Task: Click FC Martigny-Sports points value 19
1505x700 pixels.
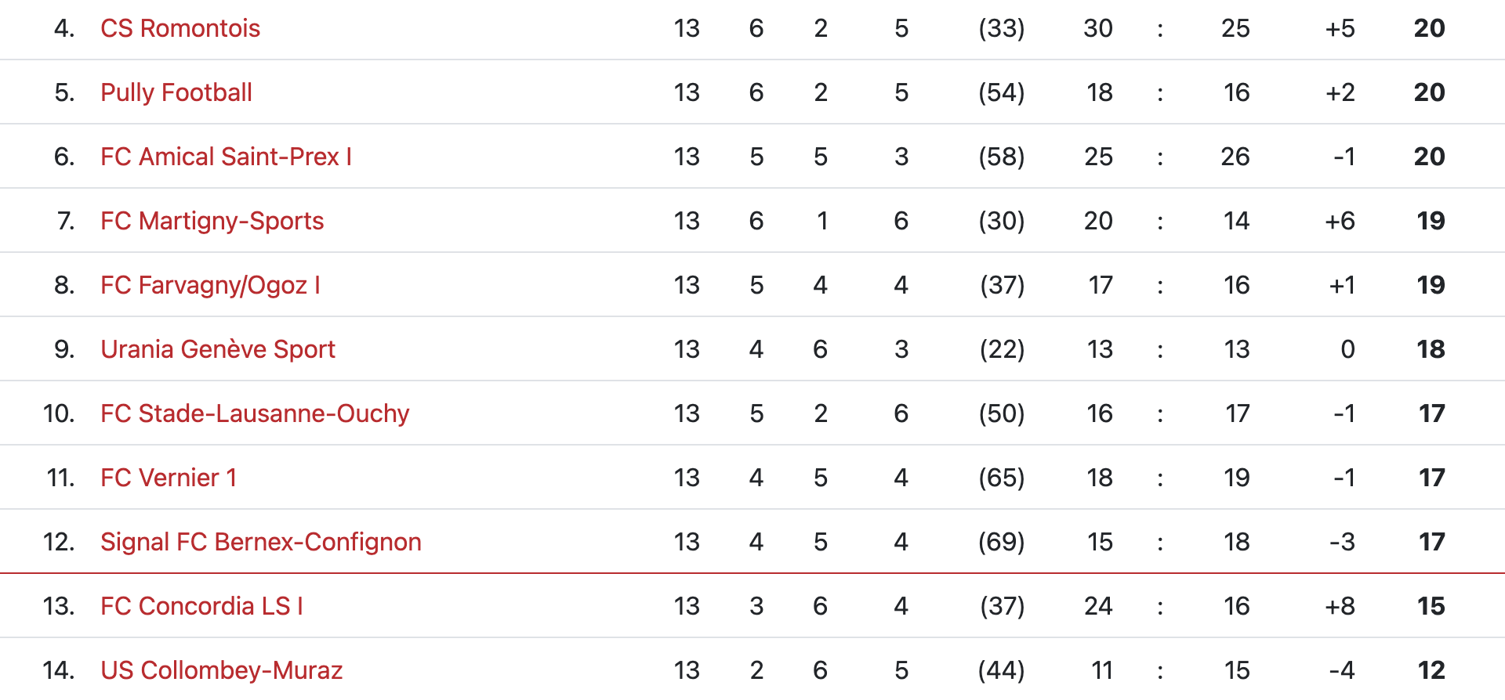Action: coord(1431,222)
